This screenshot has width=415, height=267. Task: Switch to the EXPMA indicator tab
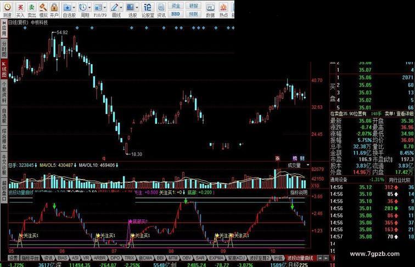pos(216,258)
